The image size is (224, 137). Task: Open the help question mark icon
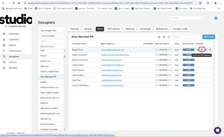pyautogui.click(x=209, y=18)
